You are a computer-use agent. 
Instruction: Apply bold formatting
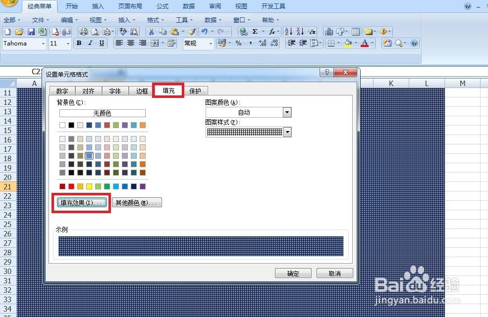pyautogui.click(x=79, y=43)
